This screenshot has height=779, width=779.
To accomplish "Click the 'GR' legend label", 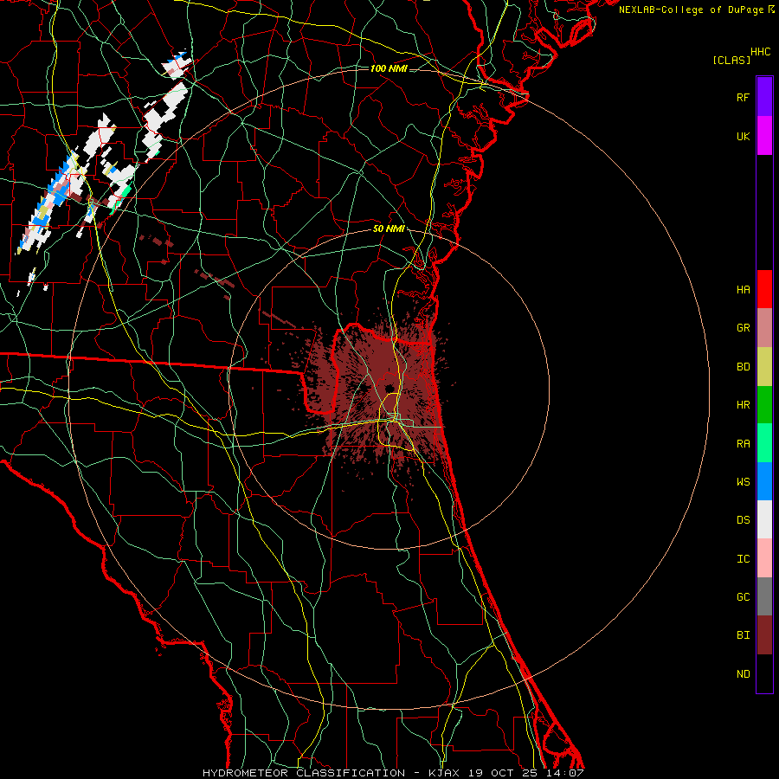I will 743,328.
